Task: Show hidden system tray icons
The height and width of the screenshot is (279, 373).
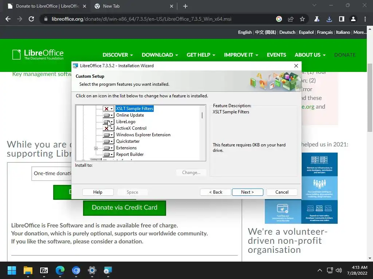Action: coord(320,270)
